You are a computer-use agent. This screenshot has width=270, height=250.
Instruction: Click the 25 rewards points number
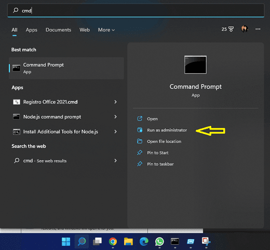tap(224, 29)
